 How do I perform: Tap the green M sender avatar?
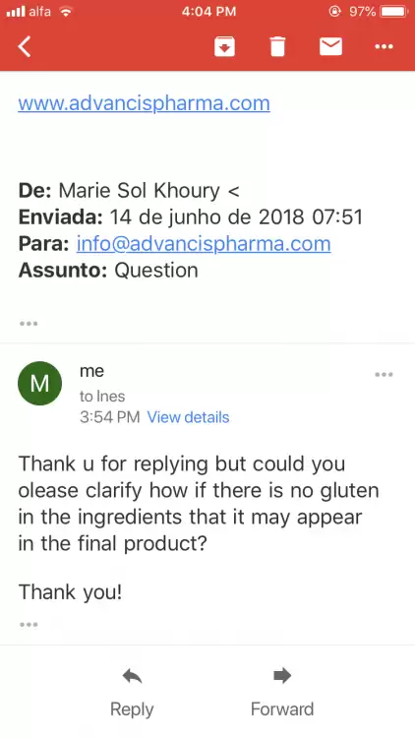point(39,384)
